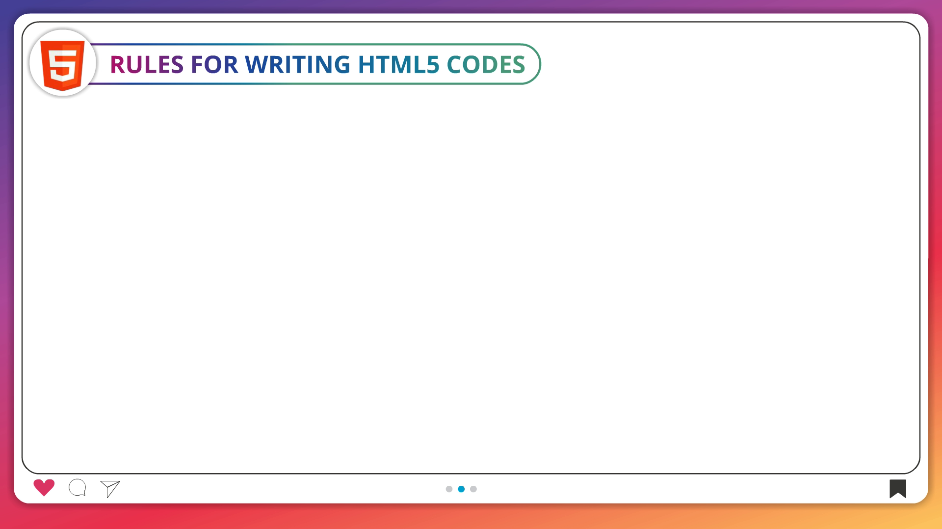
Task: Like the post with the heart icon
Action: point(44,487)
